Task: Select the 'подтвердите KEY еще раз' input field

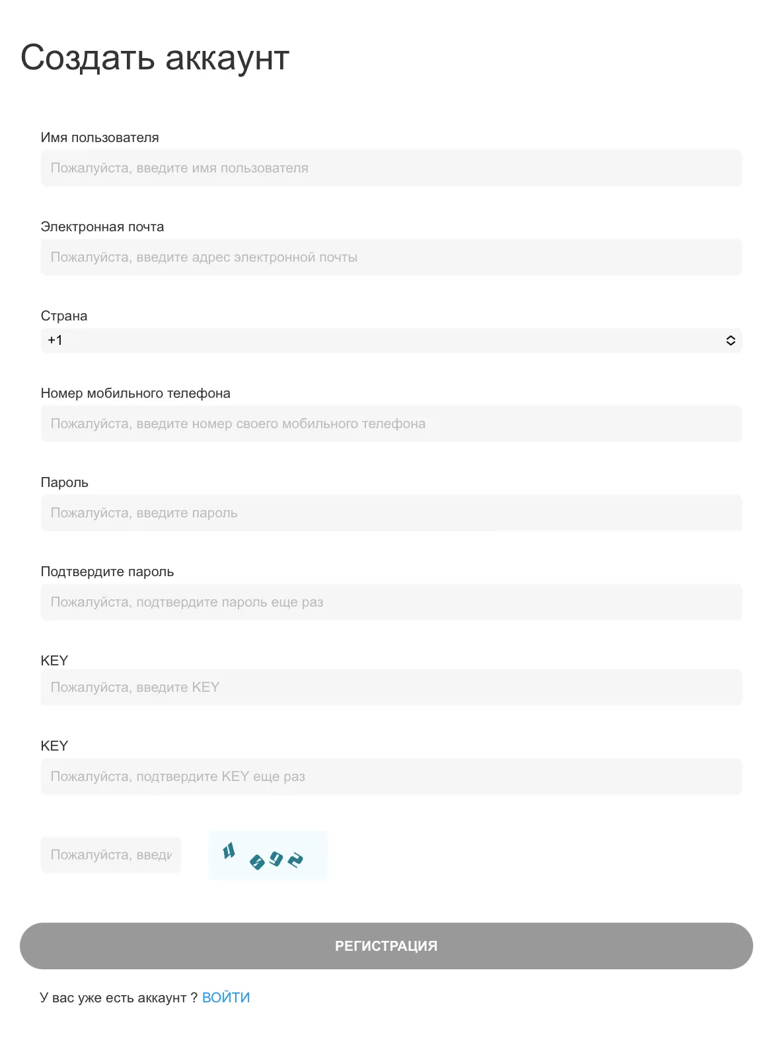Action: pyautogui.click(x=391, y=776)
